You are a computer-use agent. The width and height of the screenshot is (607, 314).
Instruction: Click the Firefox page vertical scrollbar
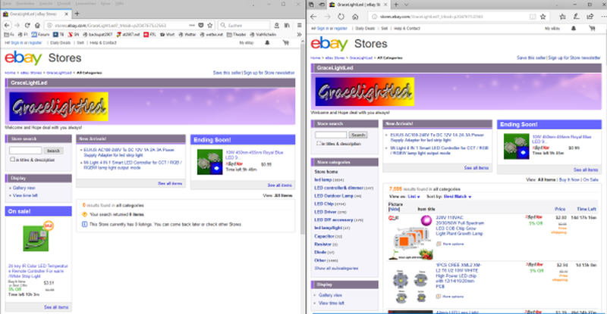click(303, 139)
